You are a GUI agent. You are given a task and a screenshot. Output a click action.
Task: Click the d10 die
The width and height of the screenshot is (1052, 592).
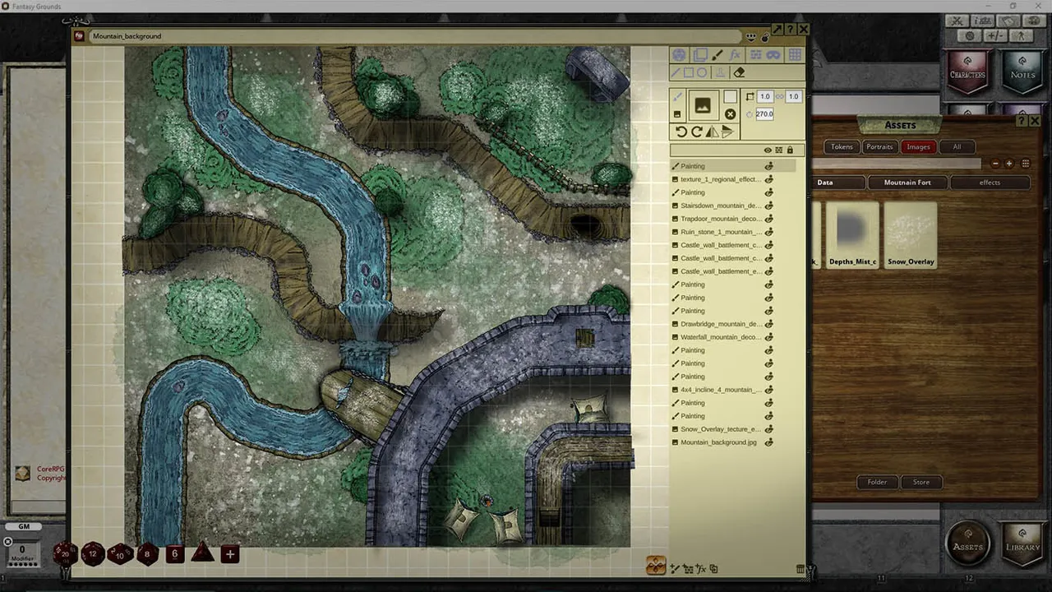click(120, 553)
